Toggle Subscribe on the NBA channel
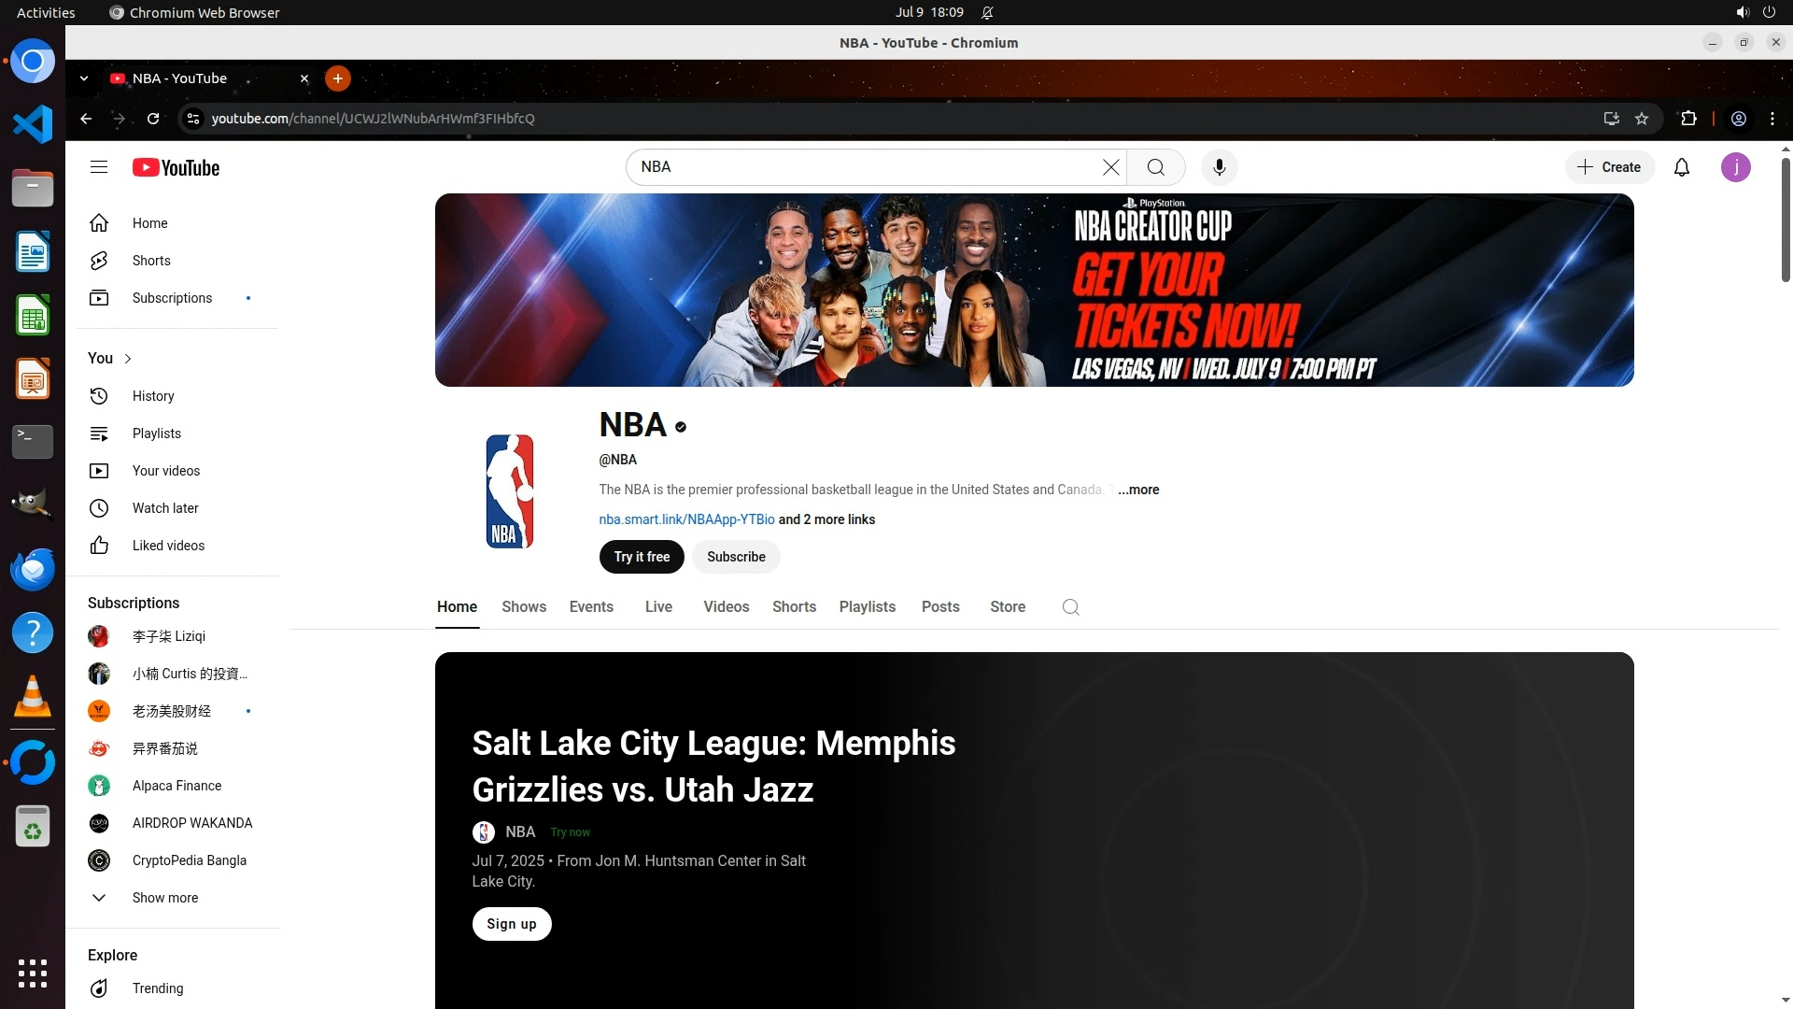Viewport: 1793px width, 1009px height. (x=736, y=557)
